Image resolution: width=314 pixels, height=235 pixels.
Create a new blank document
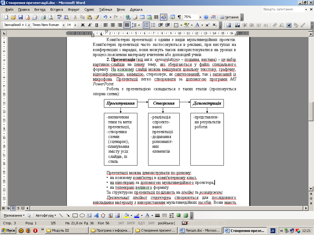[x=6, y=17]
